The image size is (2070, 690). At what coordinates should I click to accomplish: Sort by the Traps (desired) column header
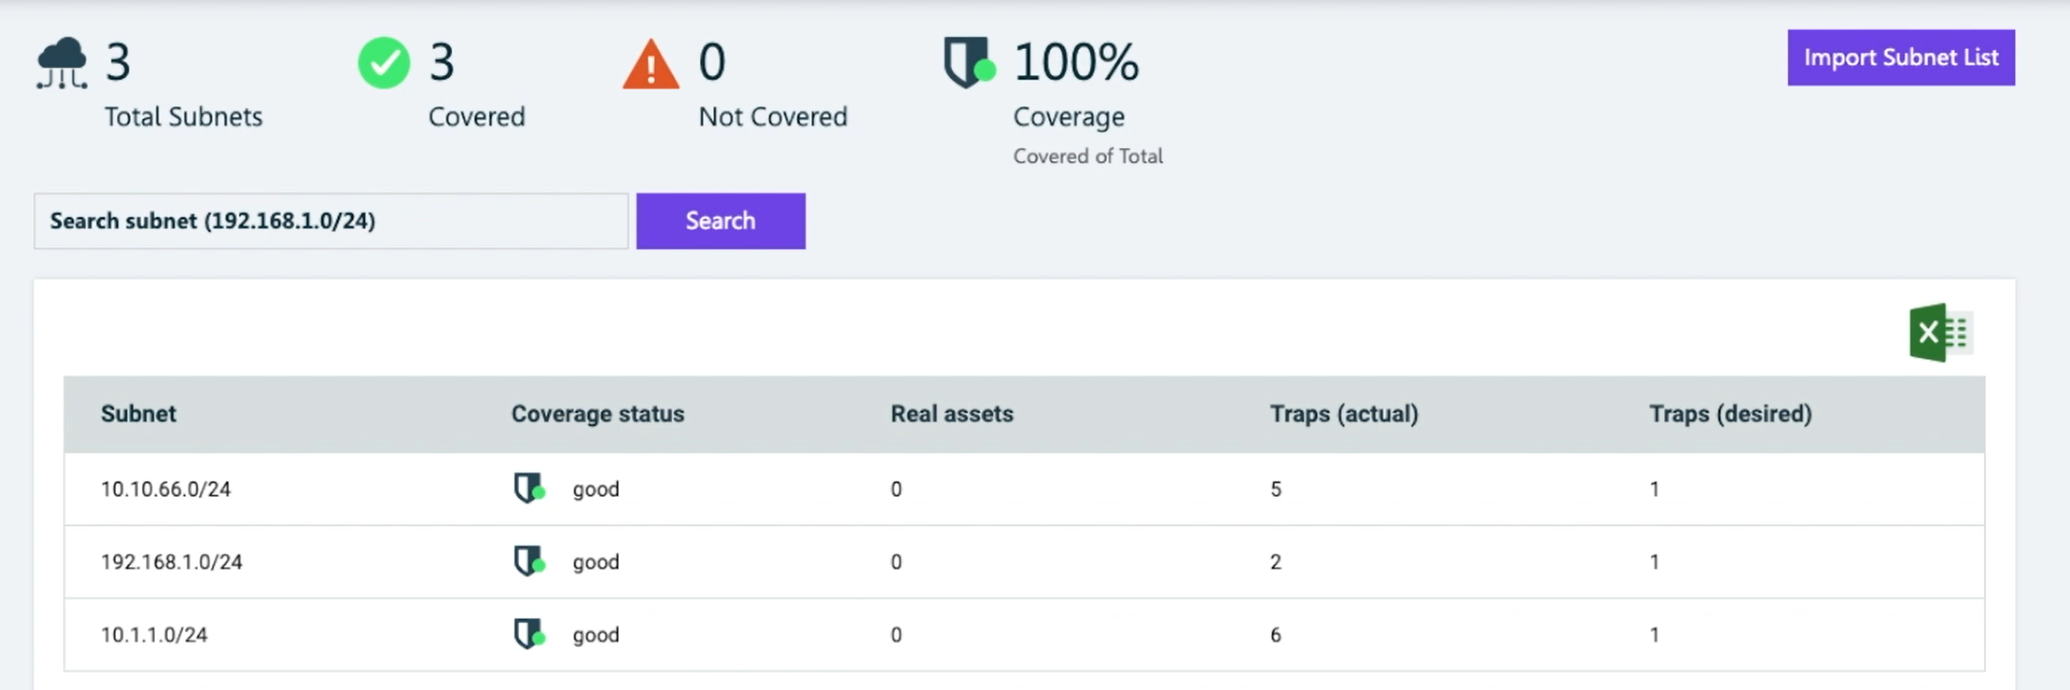(1729, 414)
